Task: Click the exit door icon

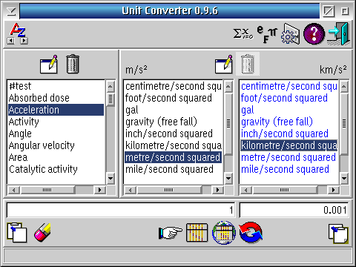Action: point(339,33)
